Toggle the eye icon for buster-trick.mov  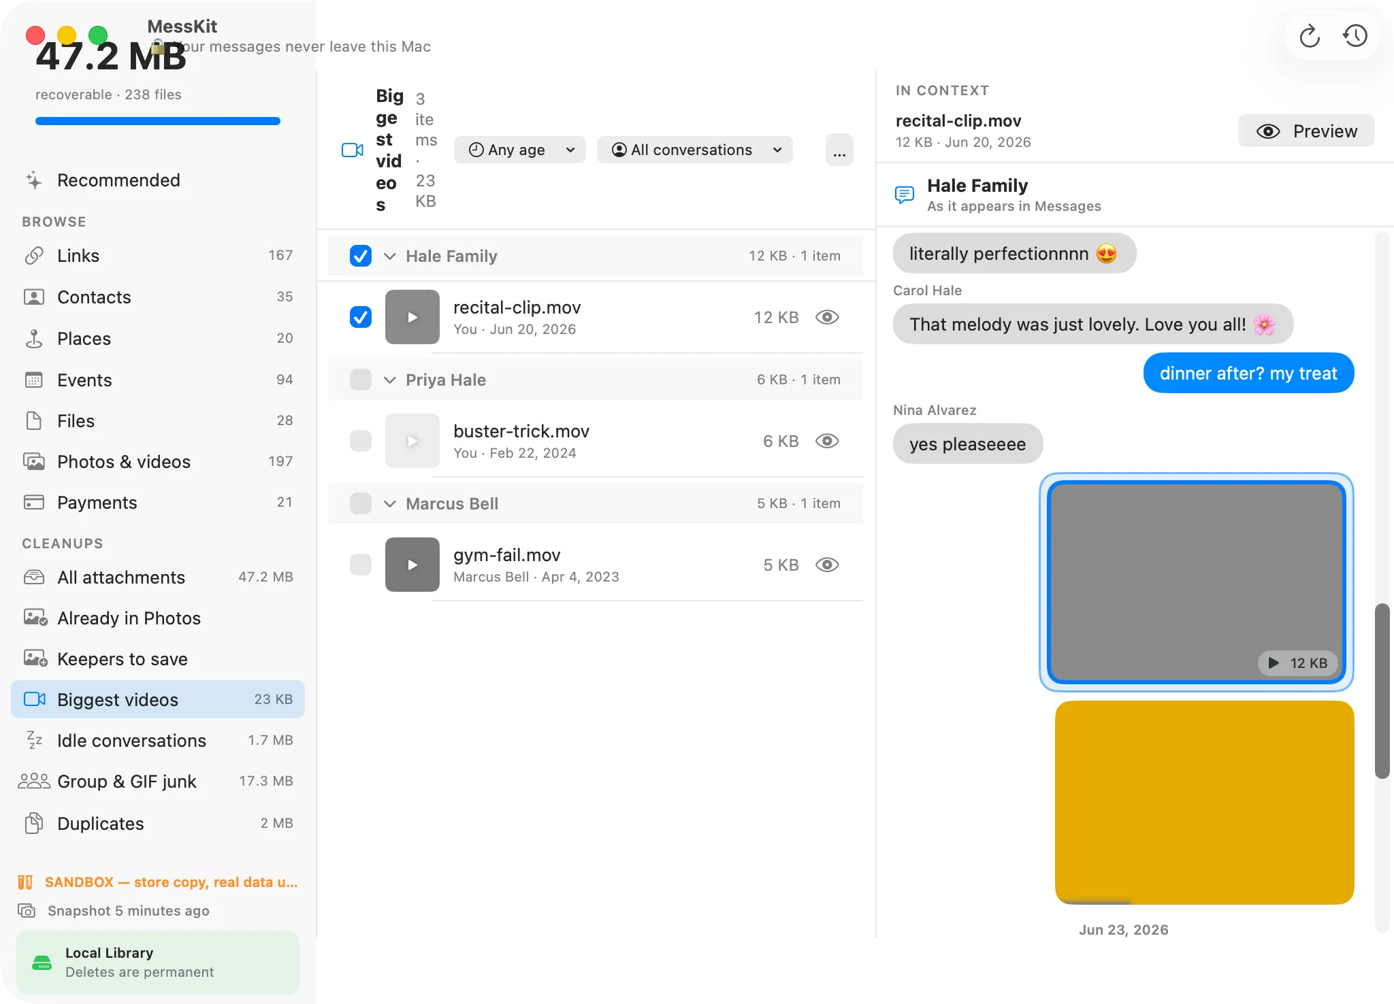(827, 441)
